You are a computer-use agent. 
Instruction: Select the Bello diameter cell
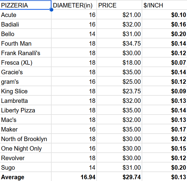click(74, 34)
